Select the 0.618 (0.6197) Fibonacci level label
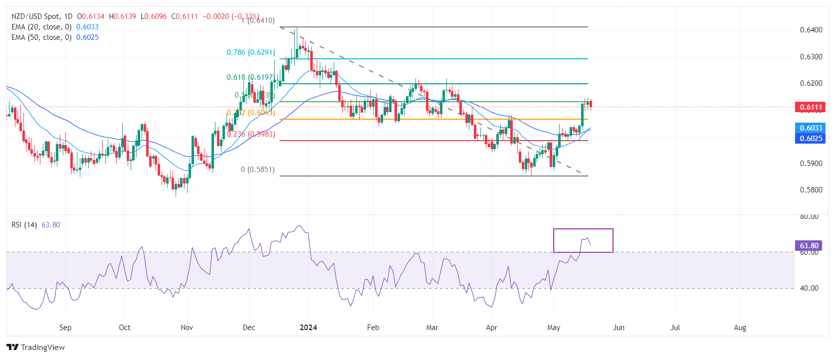 (x=250, y=77)
